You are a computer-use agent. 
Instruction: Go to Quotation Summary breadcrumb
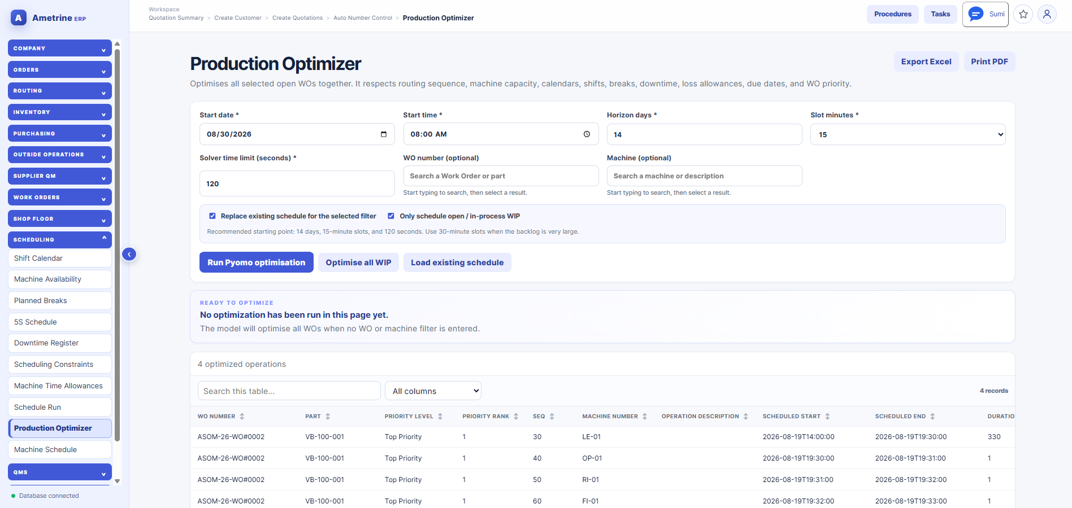coord(176,18)
